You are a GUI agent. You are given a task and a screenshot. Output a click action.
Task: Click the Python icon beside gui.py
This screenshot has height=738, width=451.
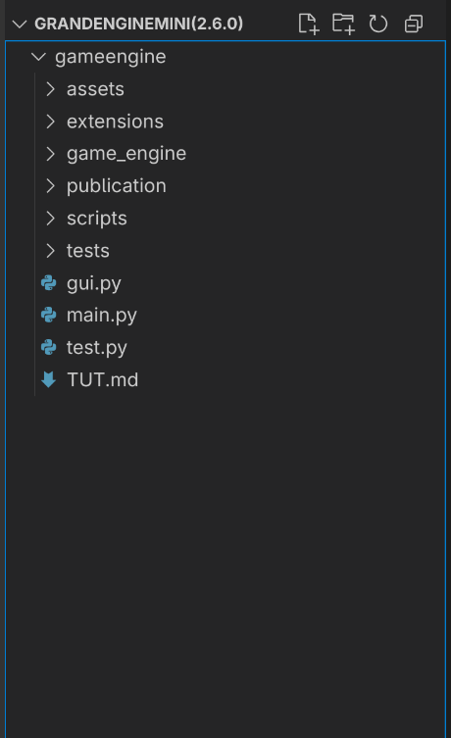48,283
